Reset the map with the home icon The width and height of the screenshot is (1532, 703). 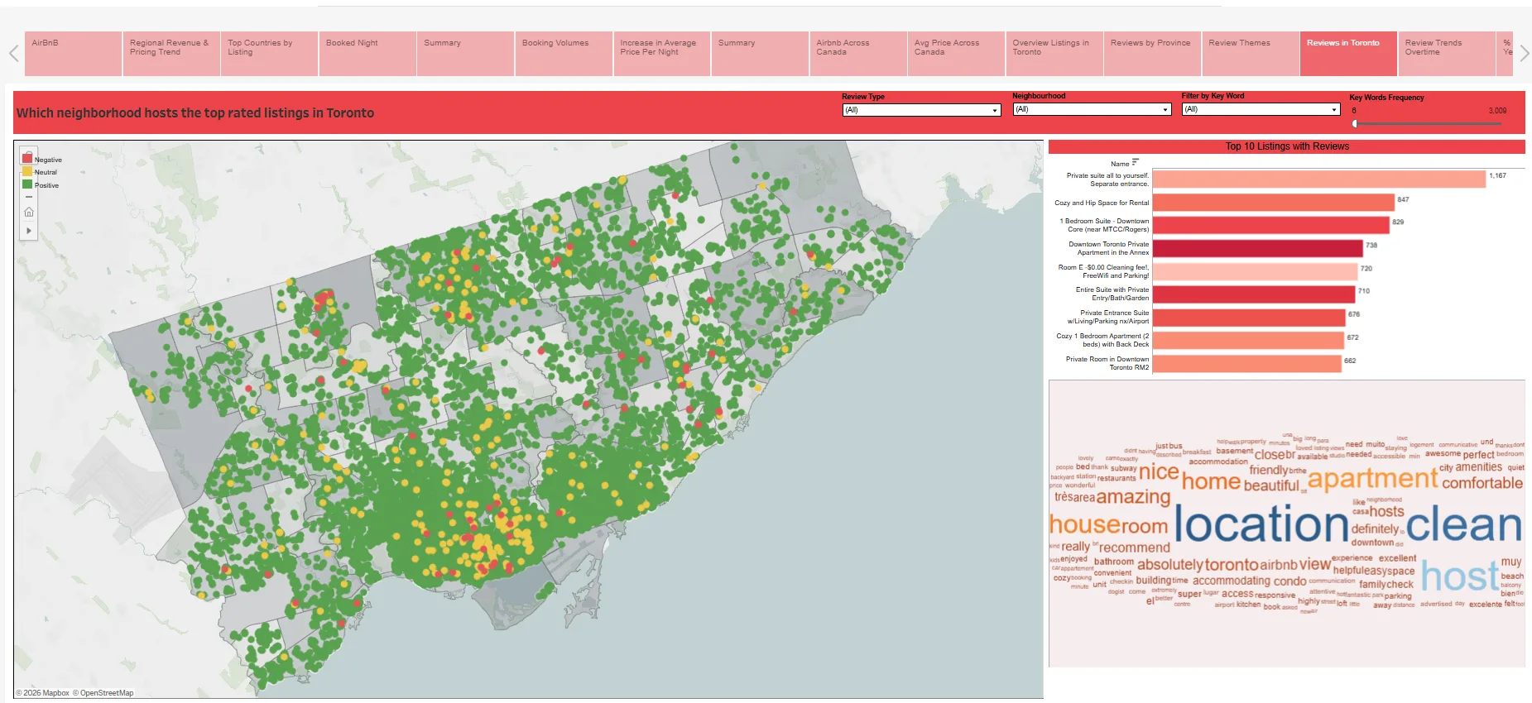pos(29,213)
